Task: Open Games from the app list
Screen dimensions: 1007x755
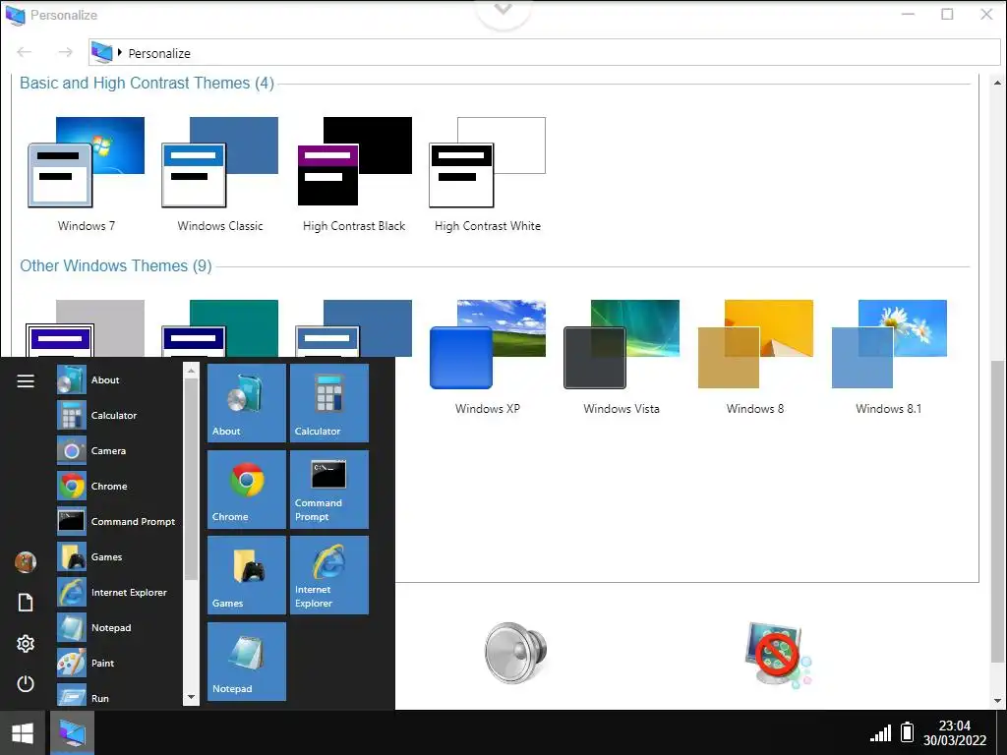Action: (x=118, y=556)
